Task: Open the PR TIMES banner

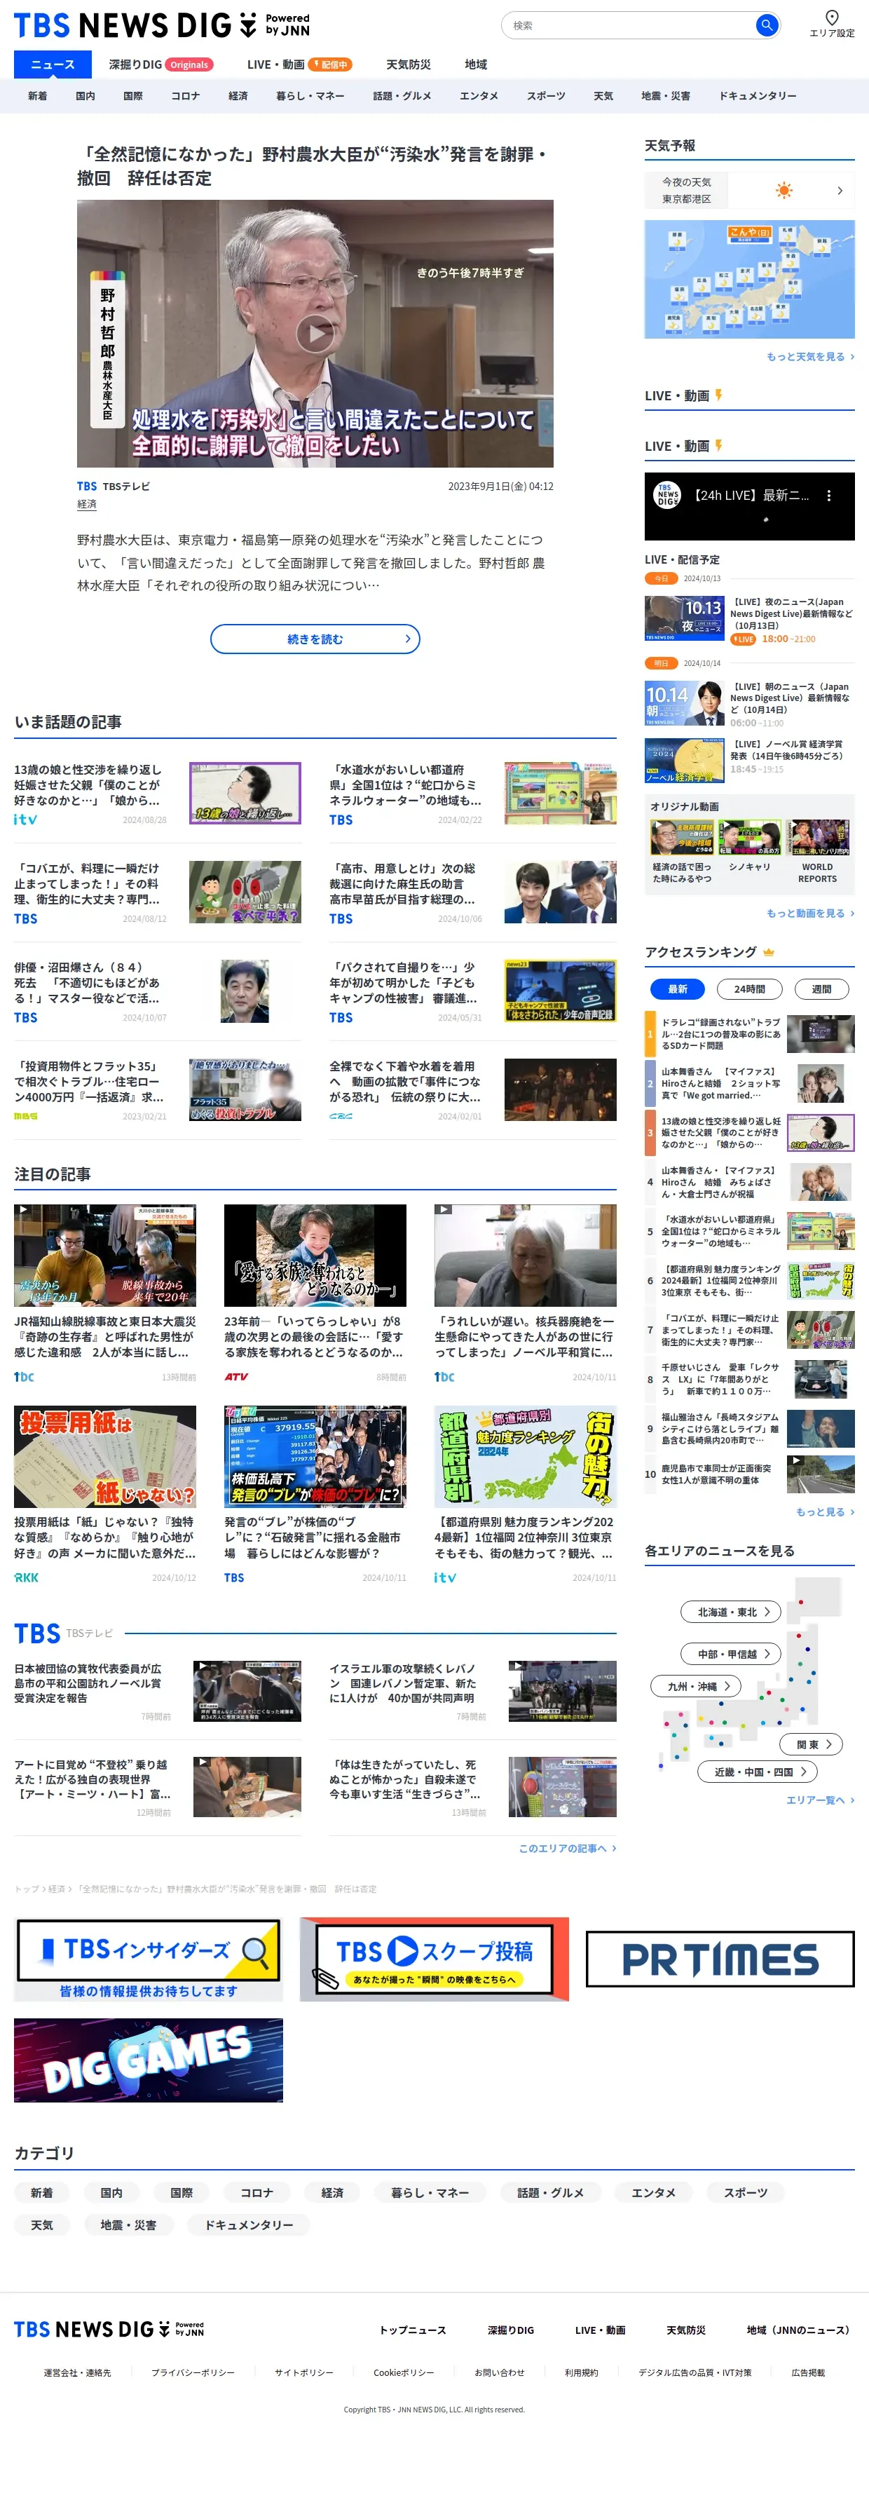Action: (x=720, y=1959)
